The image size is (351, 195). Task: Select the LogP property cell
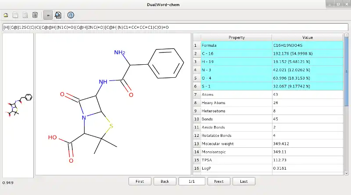coord(236,168)
